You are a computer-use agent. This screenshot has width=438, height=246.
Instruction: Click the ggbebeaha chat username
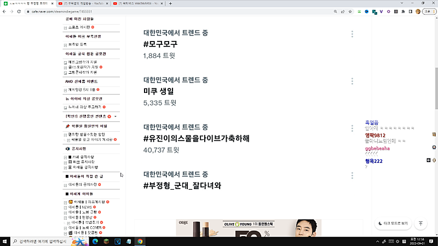tap(377, 148)
